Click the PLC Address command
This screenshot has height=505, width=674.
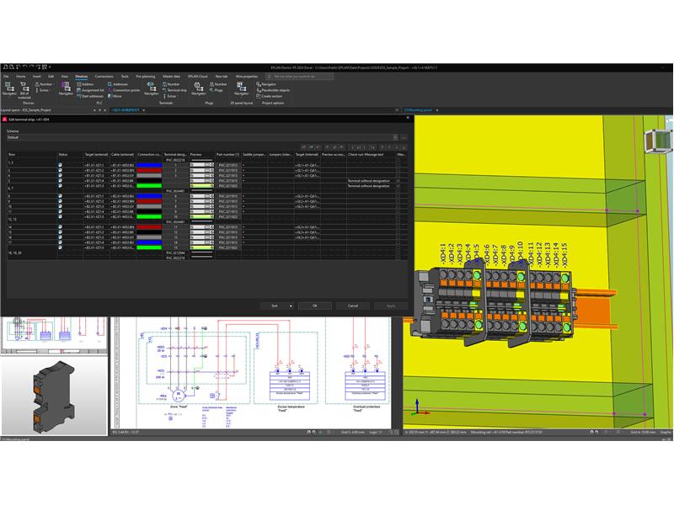pyautogui.click(x=85, y=84)
